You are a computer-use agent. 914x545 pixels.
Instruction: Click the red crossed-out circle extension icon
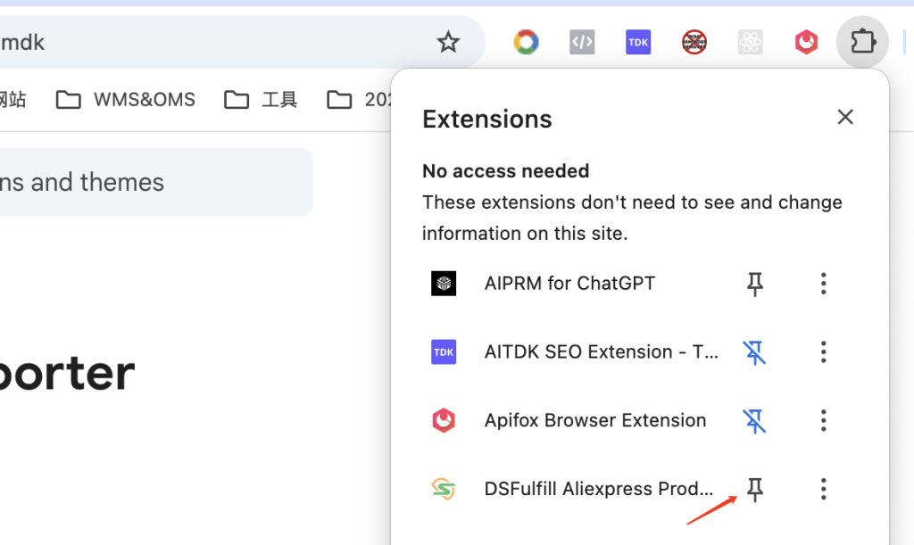694,42
